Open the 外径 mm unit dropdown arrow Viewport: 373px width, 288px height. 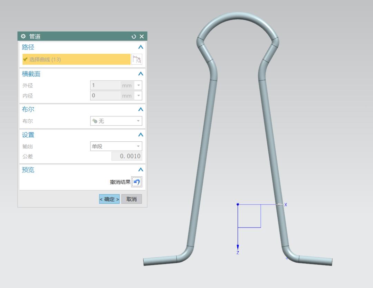tap(138, 85)
